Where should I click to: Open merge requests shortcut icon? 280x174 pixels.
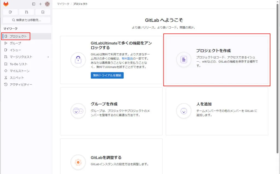[x=27, y=12]
